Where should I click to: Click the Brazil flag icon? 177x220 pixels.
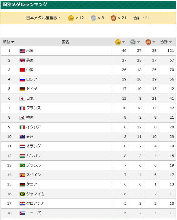[x=22, y=165]
